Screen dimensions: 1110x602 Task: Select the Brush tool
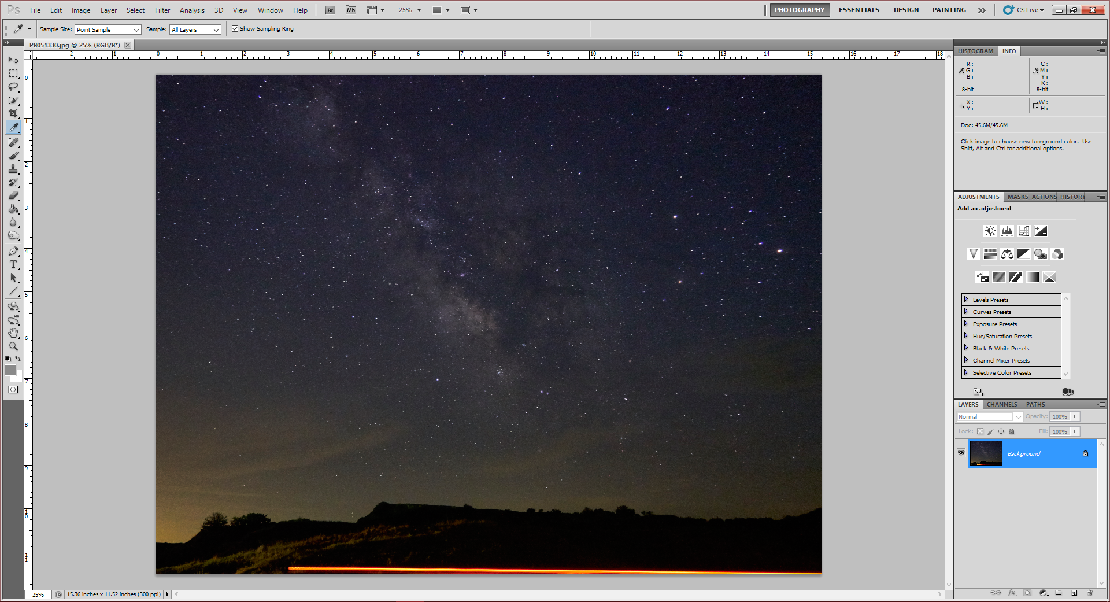pos(13,156)
